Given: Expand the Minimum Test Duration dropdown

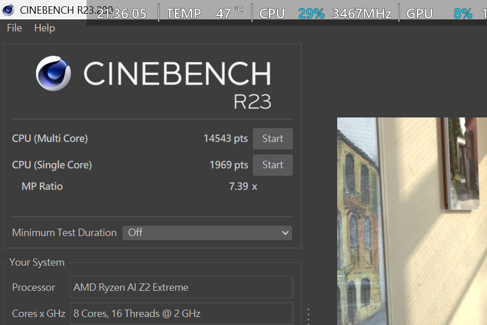Looking at the screenshot, I should click(x=207, y=233).
